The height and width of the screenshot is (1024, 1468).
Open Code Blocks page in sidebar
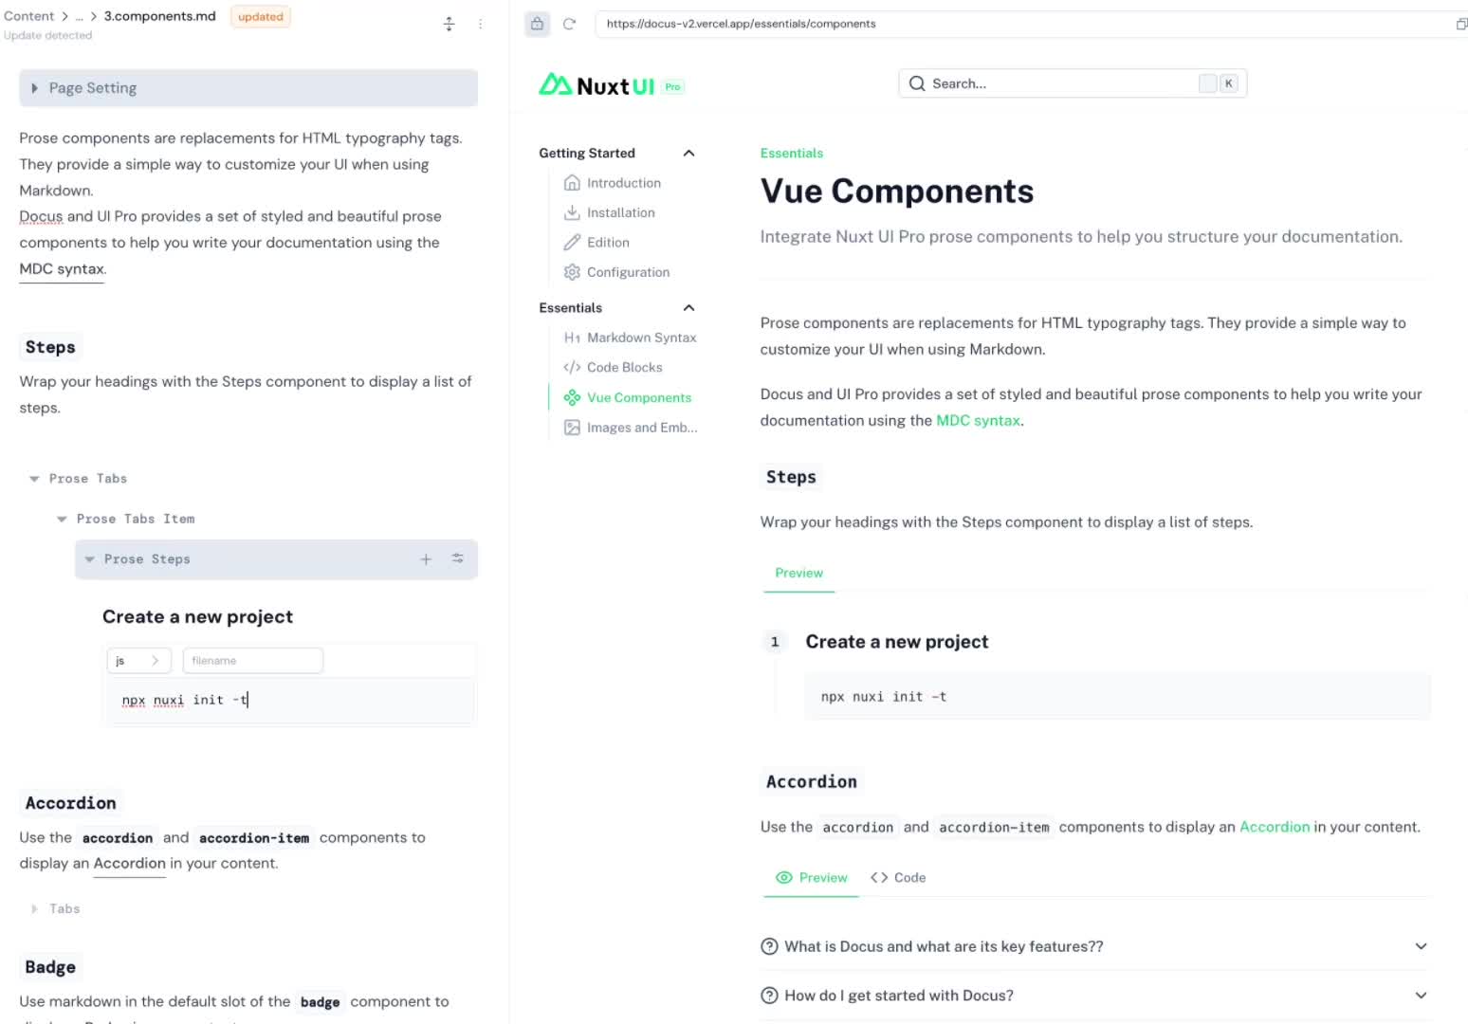tap(625, 367)
